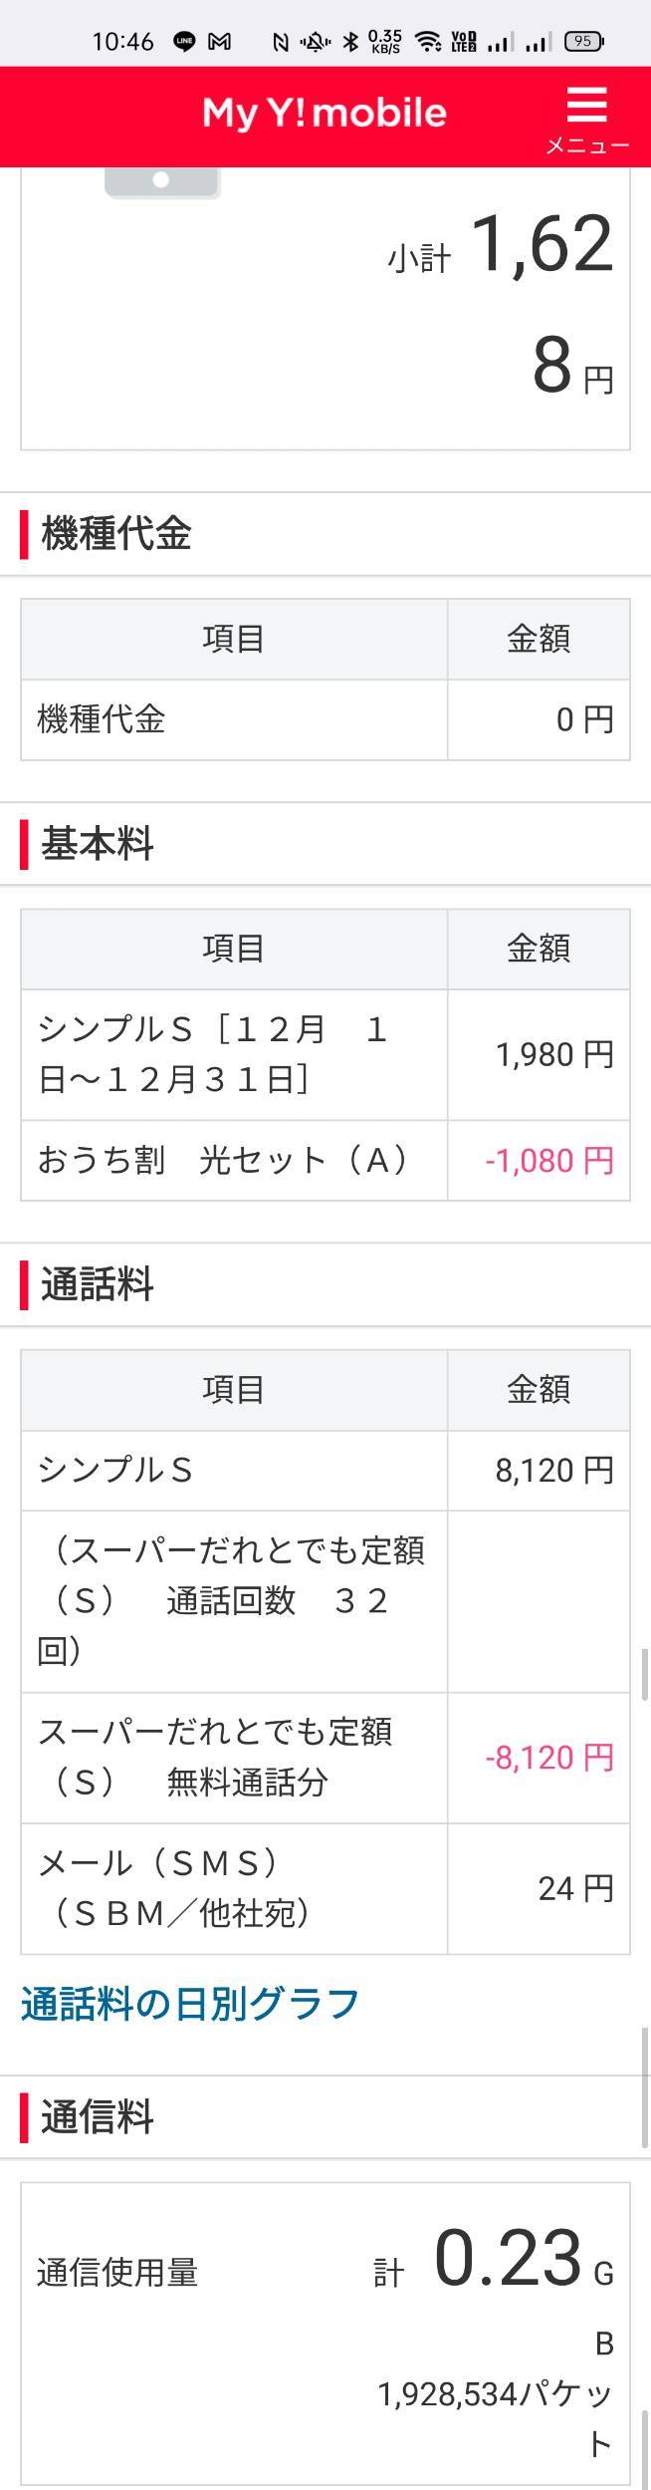Tap the Gmail notification icon

point(219,42)
